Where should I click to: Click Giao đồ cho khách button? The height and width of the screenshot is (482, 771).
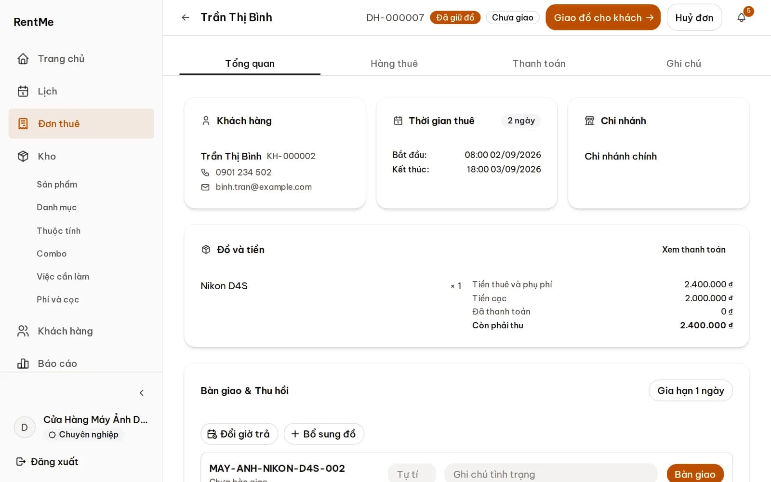click(x=603, y=18)
